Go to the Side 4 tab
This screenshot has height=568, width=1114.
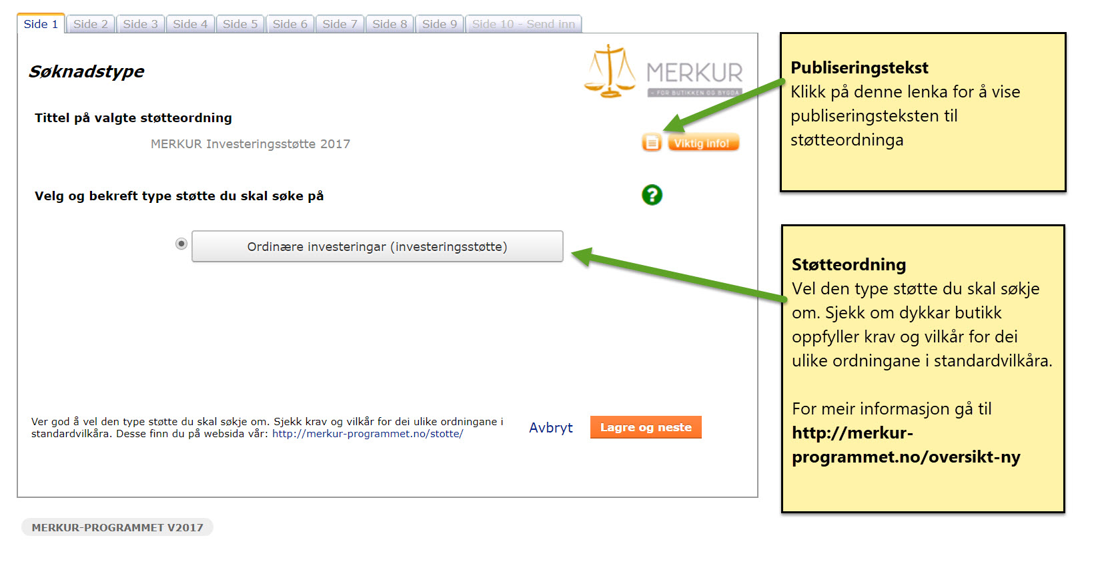coord(190,24)
